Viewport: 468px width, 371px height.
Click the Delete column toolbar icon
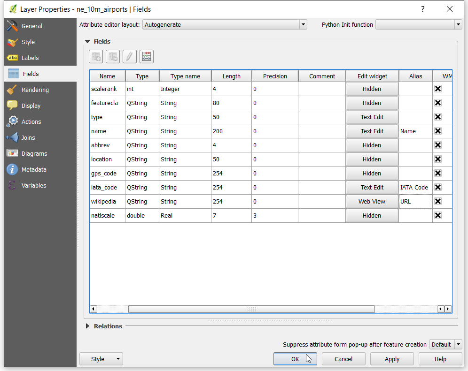pos(112,57)
